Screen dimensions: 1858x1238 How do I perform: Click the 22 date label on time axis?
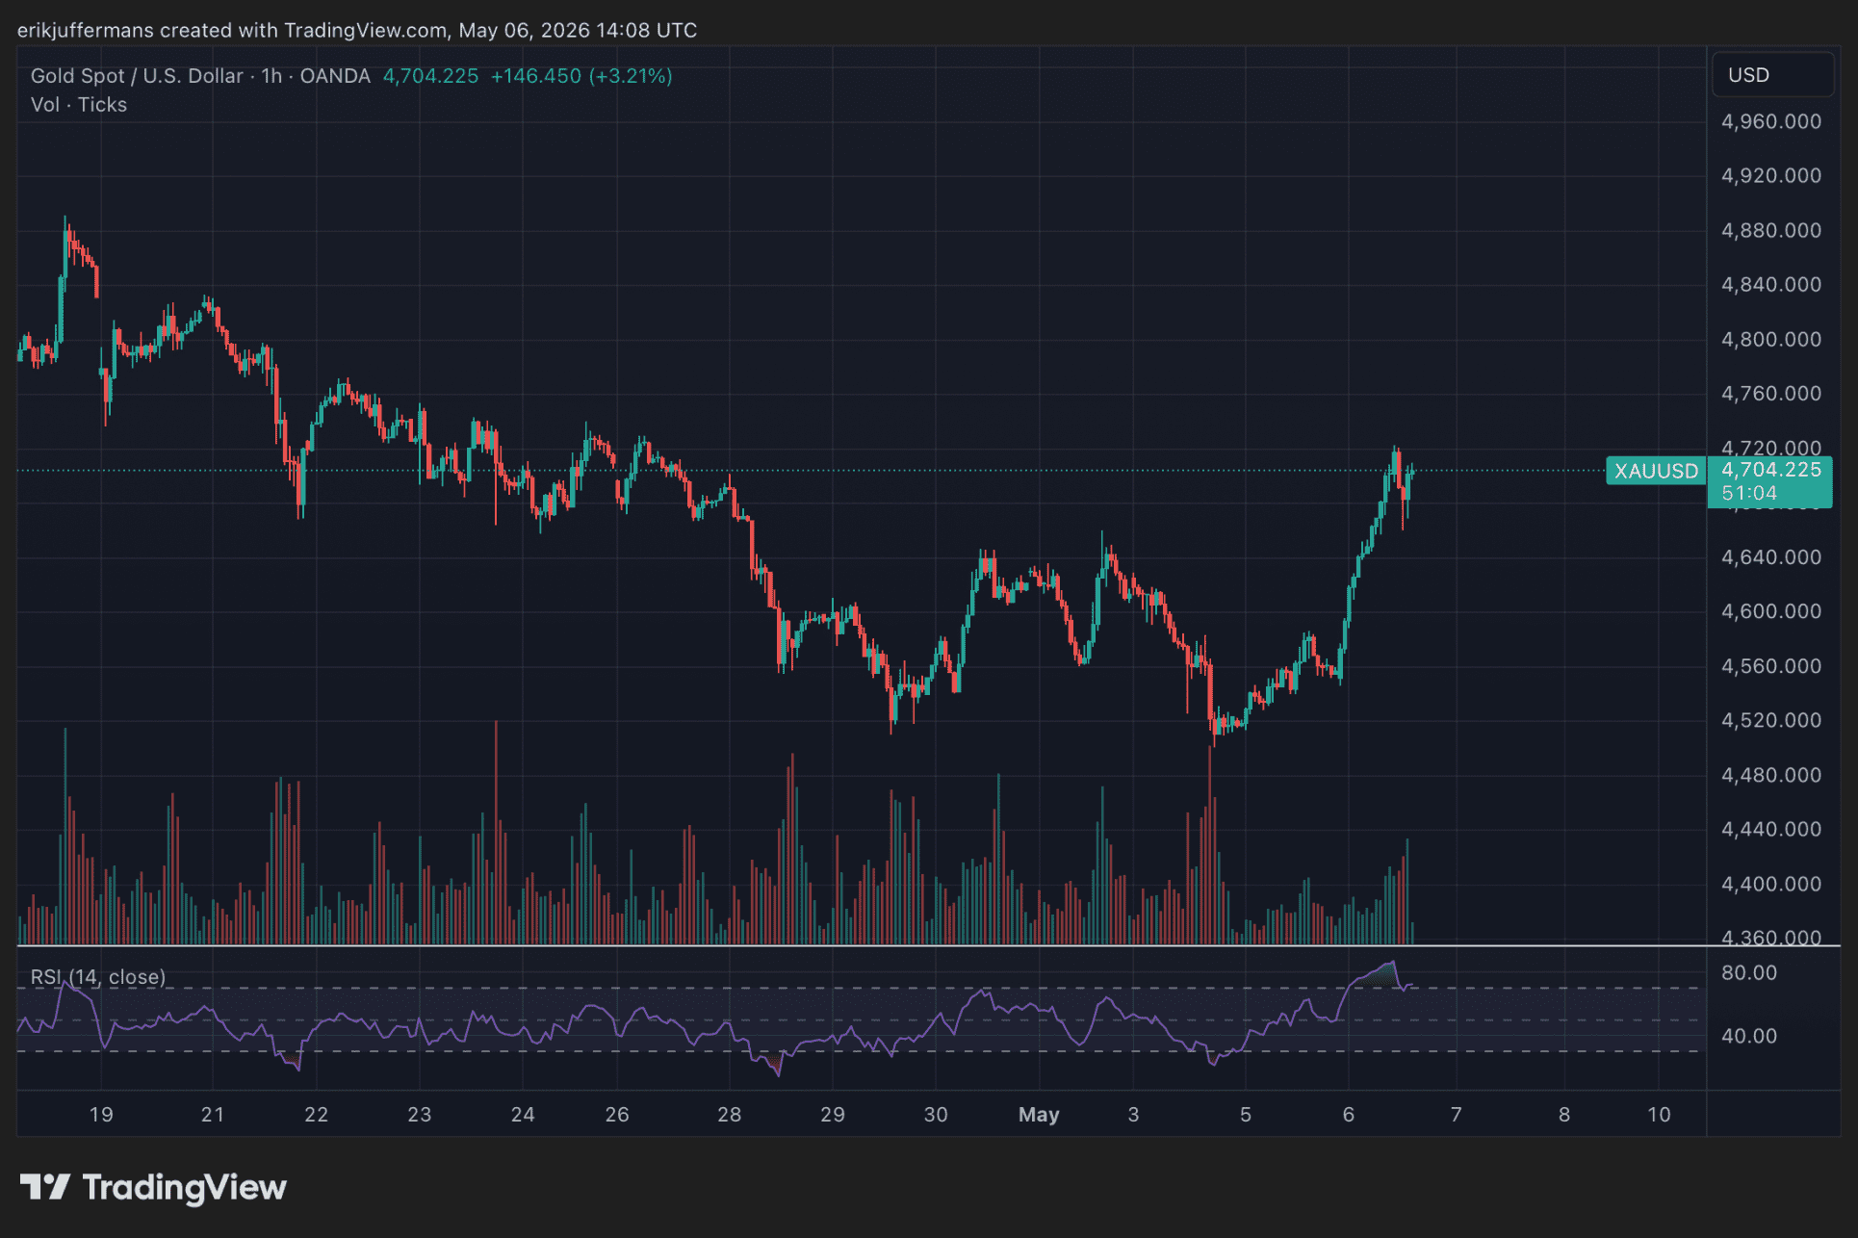[x=316, y=1115]
